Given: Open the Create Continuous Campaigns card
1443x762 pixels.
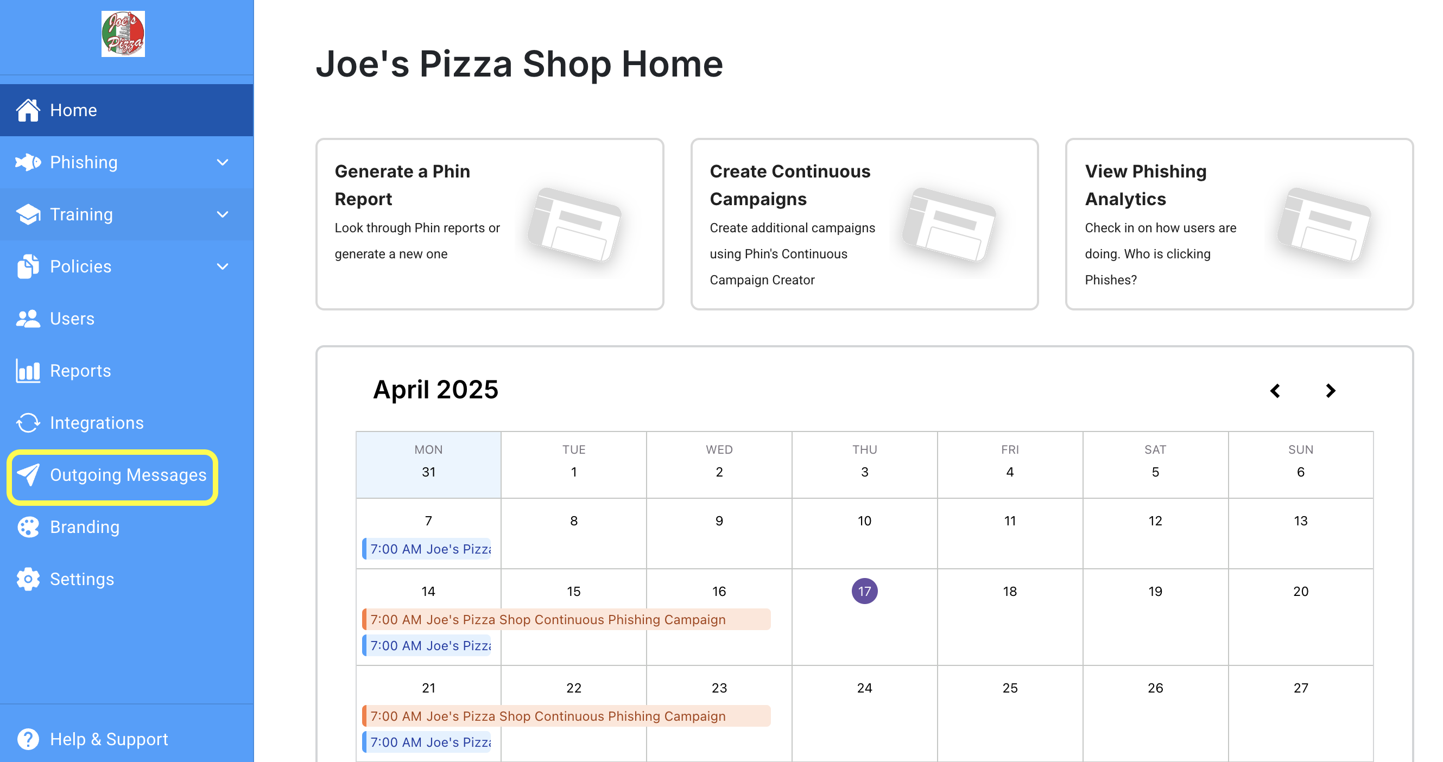Looking at the screenshot, I should 864,224.
